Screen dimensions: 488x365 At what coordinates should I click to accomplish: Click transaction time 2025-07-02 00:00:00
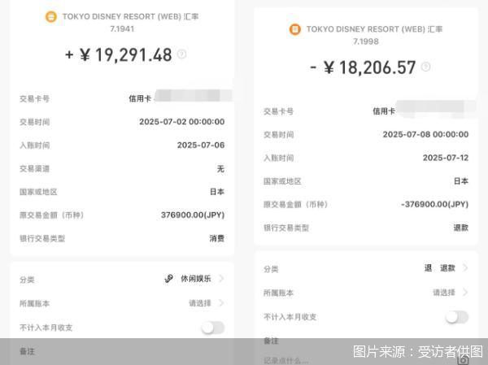[181, 122]
